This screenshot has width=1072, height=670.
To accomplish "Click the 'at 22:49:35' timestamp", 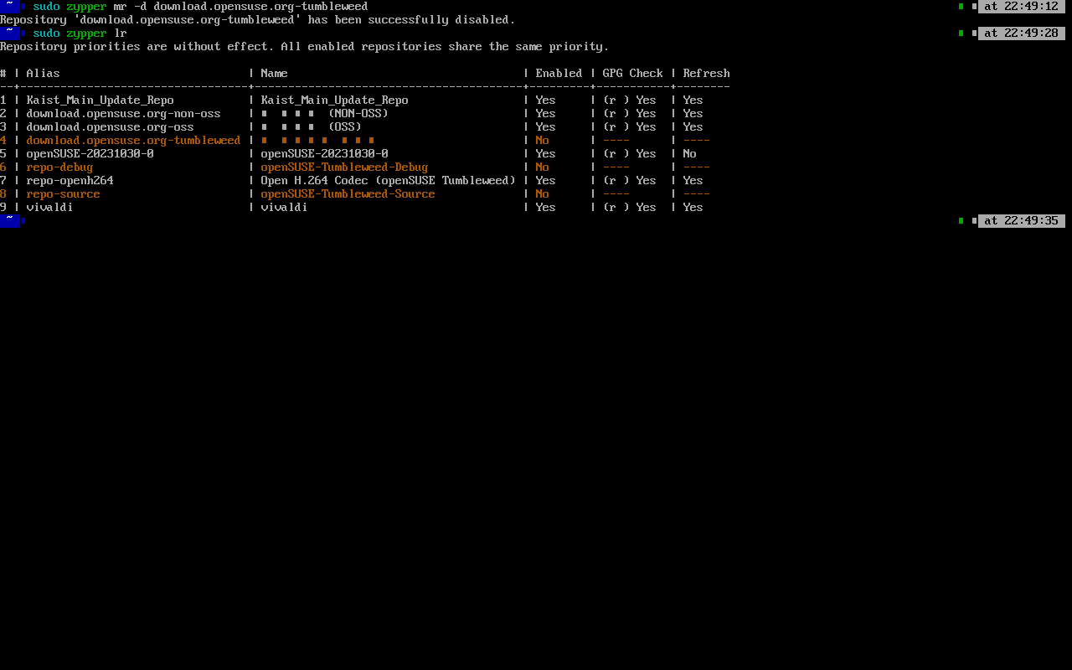I will [x=1022, y=221].
